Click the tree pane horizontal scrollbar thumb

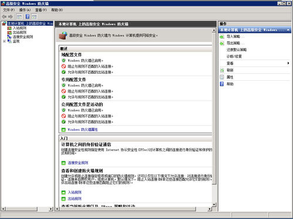[22, 209]
